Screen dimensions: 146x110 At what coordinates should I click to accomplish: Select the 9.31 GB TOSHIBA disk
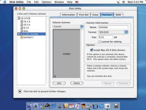[31, 34]
